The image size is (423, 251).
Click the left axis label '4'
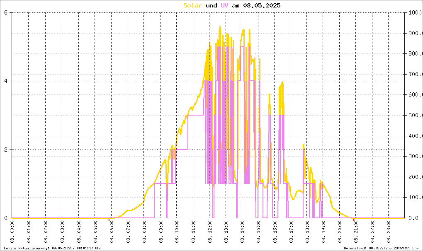click(x=6, y=81)
